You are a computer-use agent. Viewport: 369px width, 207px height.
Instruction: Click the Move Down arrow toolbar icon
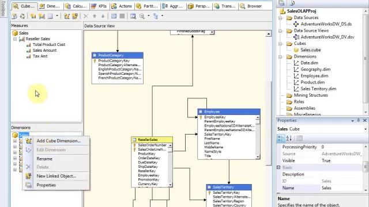click(x=103, y=16)
